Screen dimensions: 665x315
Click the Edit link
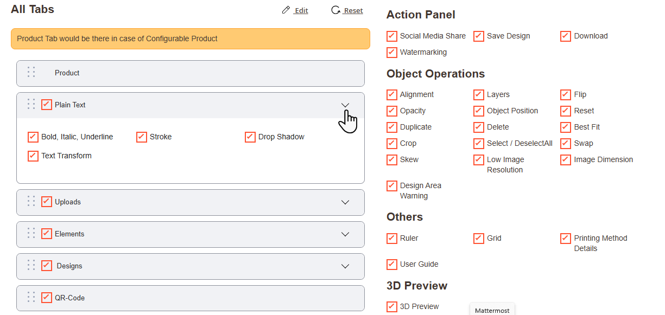click(x=301, y=10)
